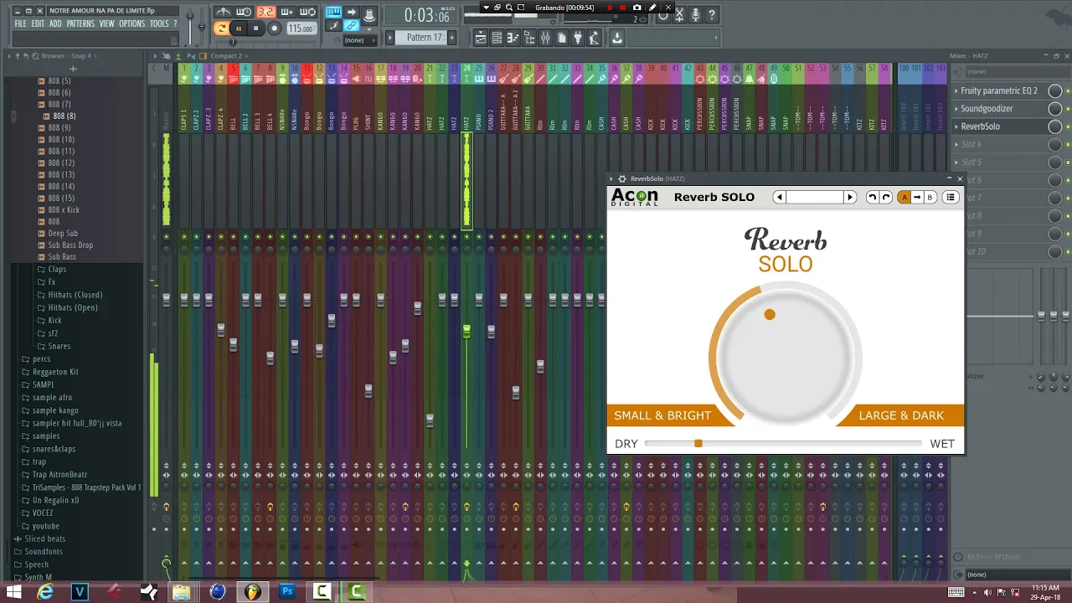
Task: Select the Soundgoodizer effect slot
Action: (x=999, y=109)
